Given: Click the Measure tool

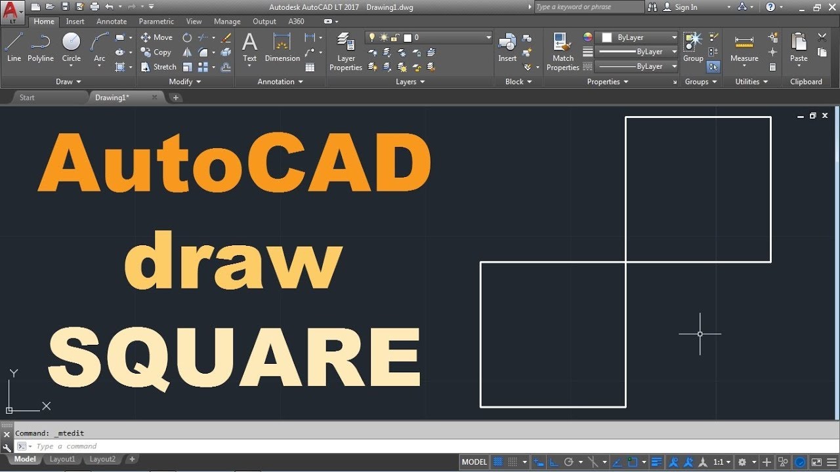Looking at the screenshot, I should (x=744, y=47).
